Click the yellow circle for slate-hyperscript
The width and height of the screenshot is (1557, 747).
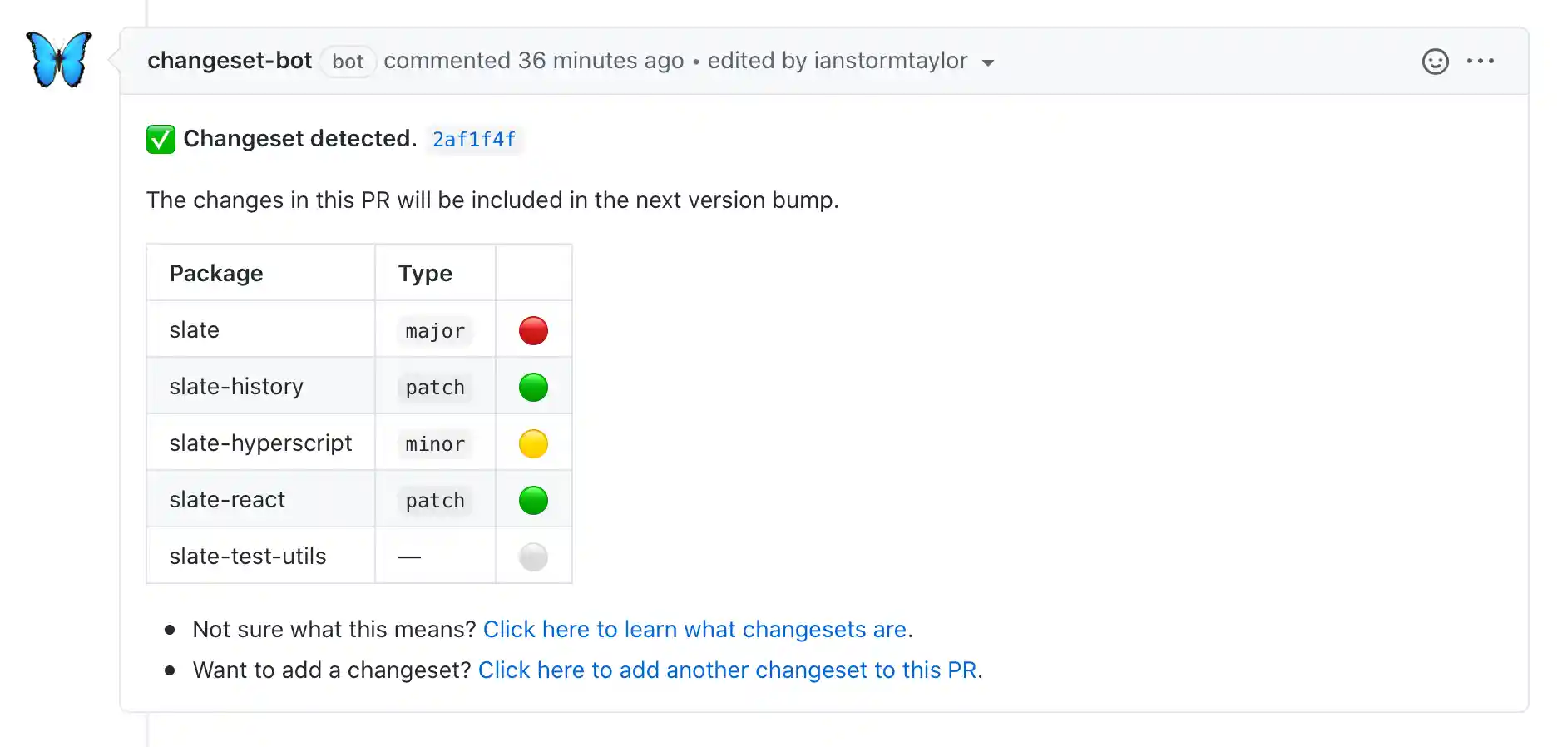pyautogui.click(x=533, y=443)
